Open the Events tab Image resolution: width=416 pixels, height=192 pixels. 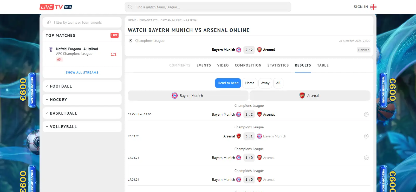coord(204,65)
